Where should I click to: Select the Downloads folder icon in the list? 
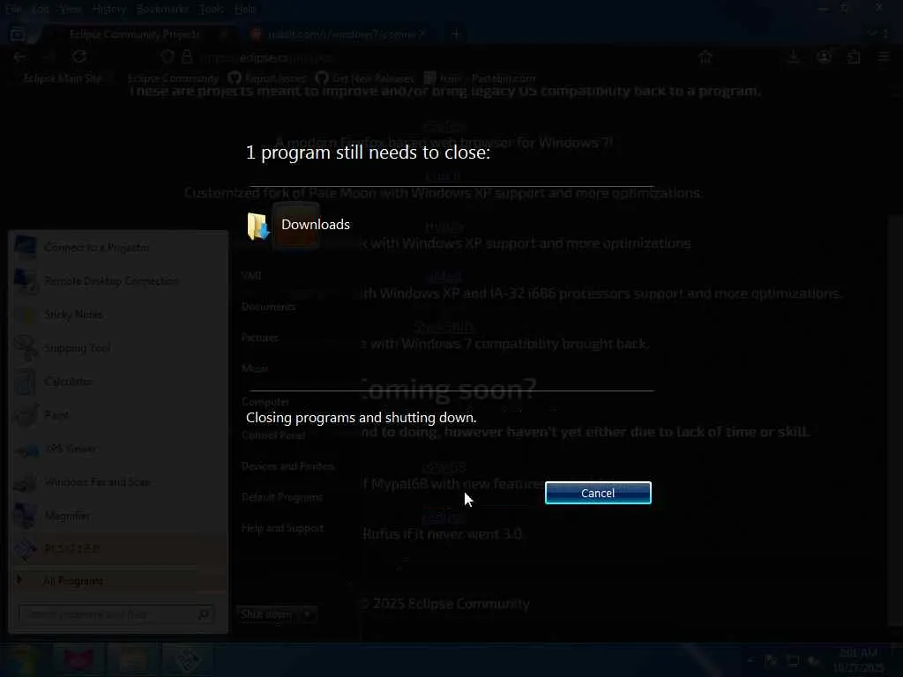click(258, 226)
